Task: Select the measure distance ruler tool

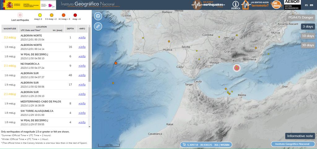Action: coord(98,26)
